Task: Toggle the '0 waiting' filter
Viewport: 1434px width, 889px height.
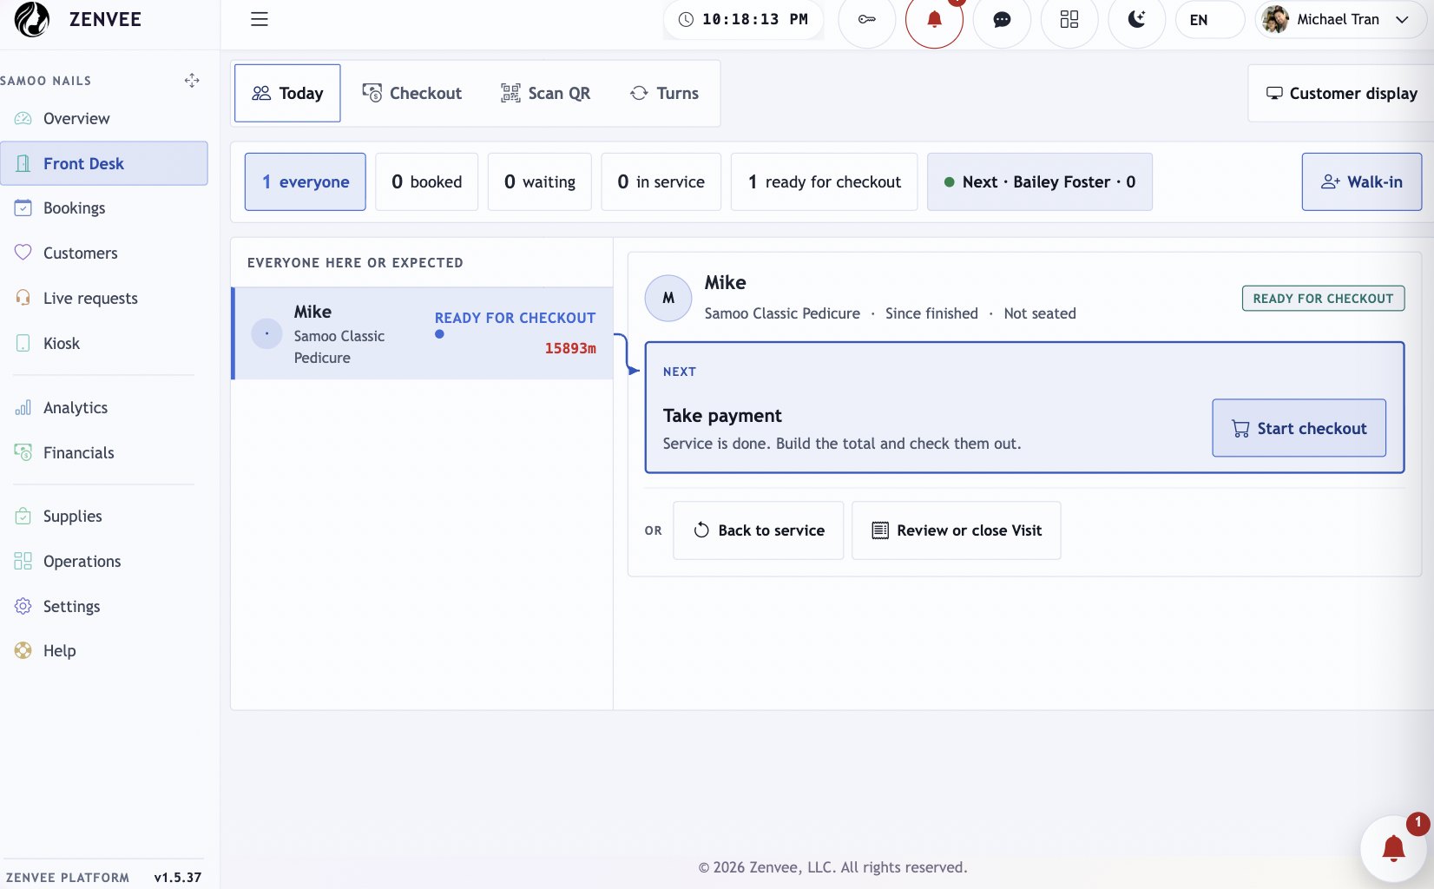Action: (540, 181)
